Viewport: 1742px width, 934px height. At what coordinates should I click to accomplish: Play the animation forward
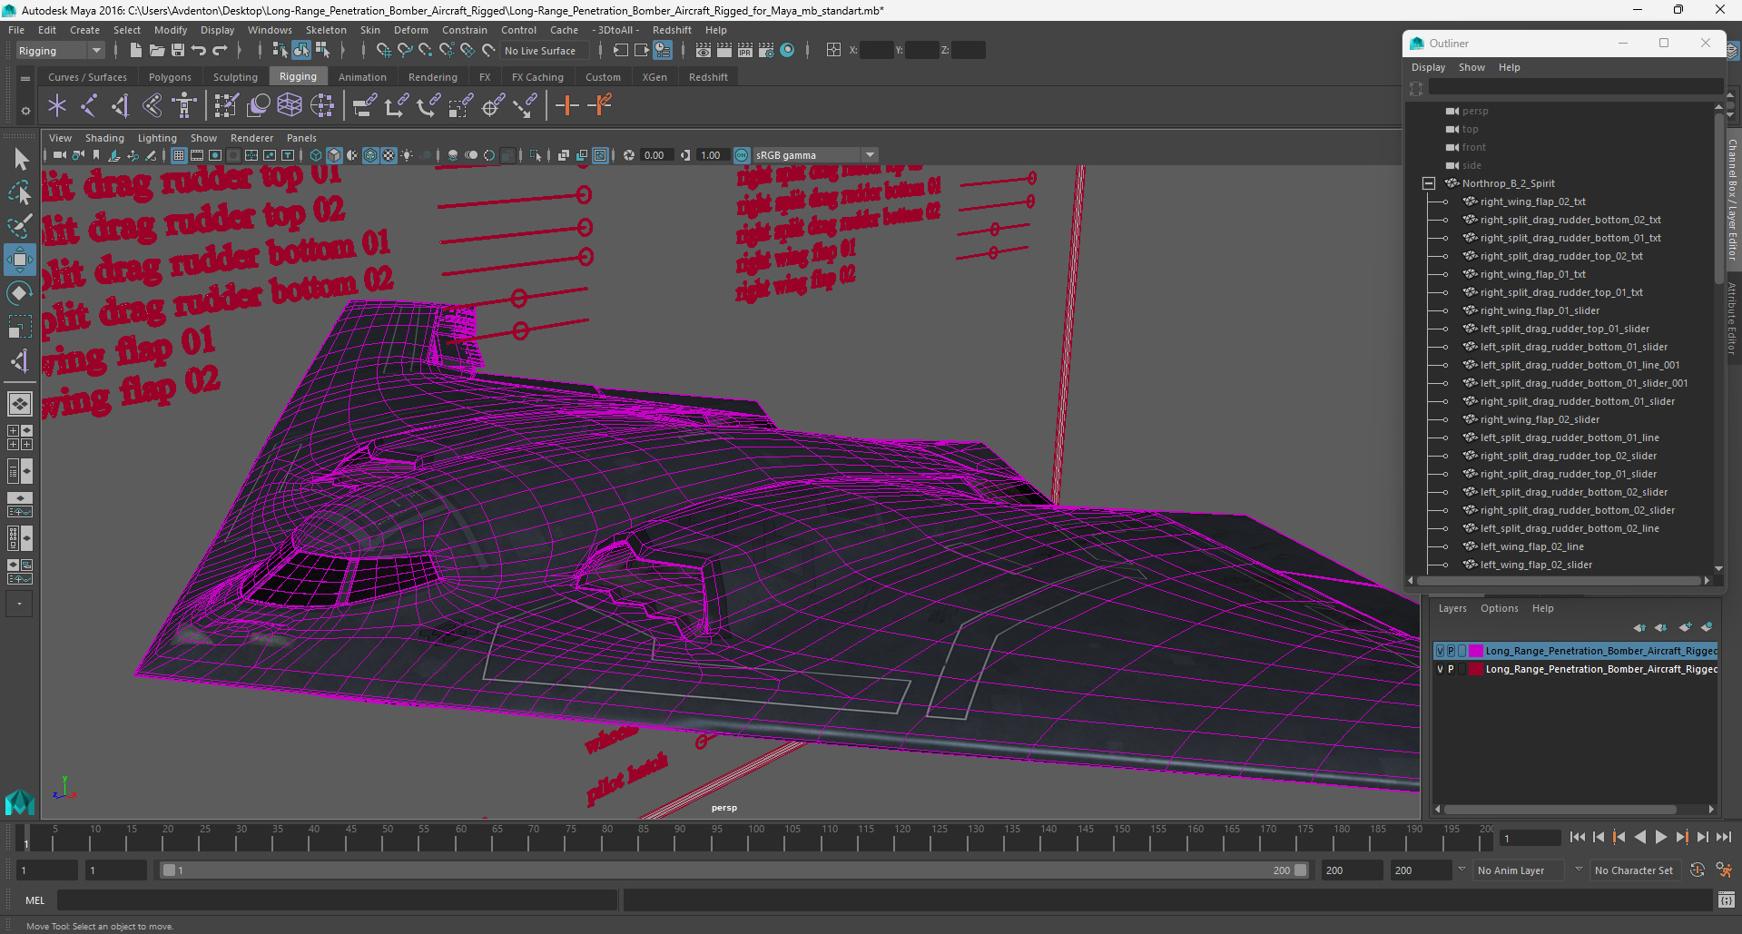point(1660,837)
